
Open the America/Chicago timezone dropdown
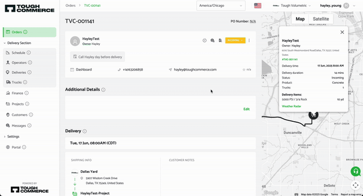tap(221, 6)
